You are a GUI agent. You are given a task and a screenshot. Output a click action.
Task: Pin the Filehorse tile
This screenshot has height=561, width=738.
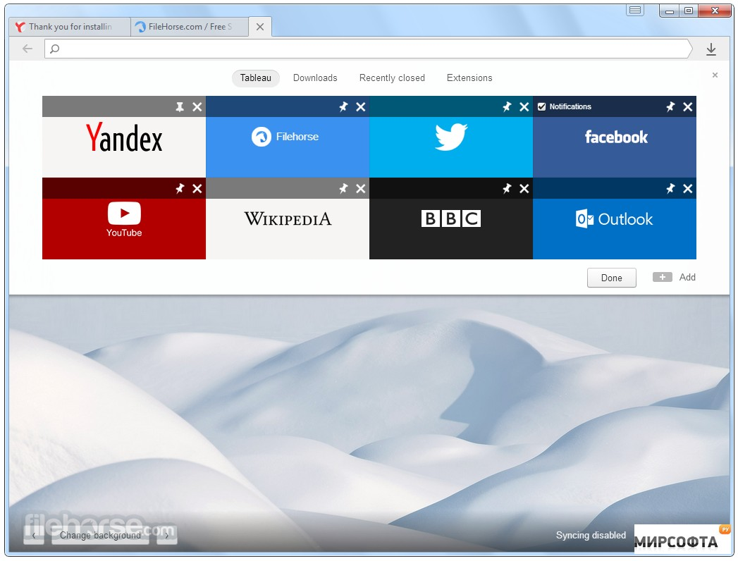(x=343, y=107)
